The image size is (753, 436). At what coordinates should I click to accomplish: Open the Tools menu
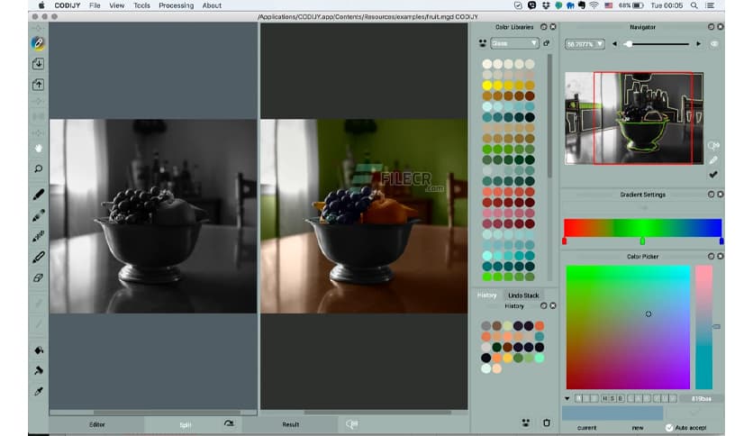[141, 5]
